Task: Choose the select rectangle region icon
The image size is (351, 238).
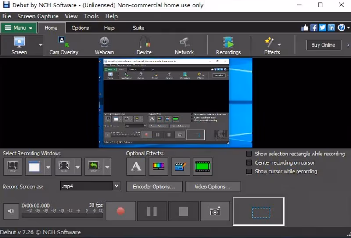Action: [13, 166]
